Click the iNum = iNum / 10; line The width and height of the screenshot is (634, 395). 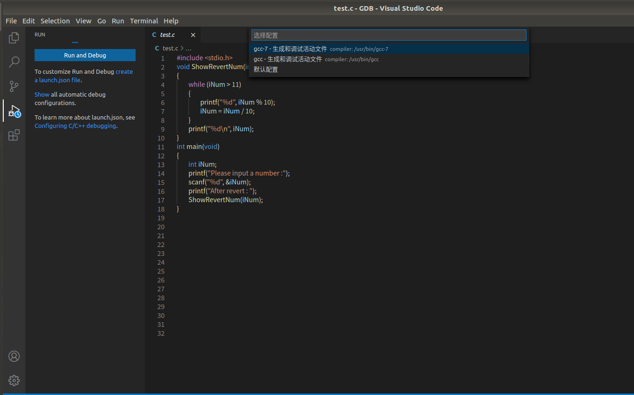coord(227,111)
